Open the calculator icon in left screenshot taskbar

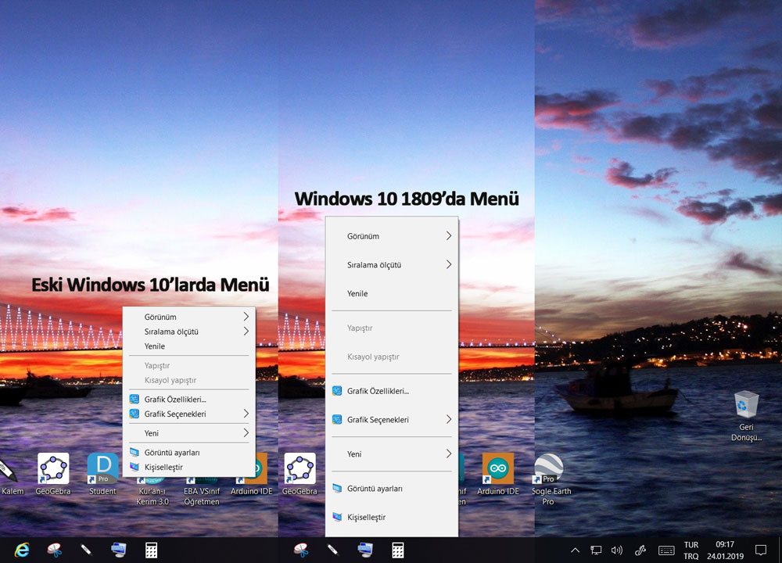click(151, 550)
